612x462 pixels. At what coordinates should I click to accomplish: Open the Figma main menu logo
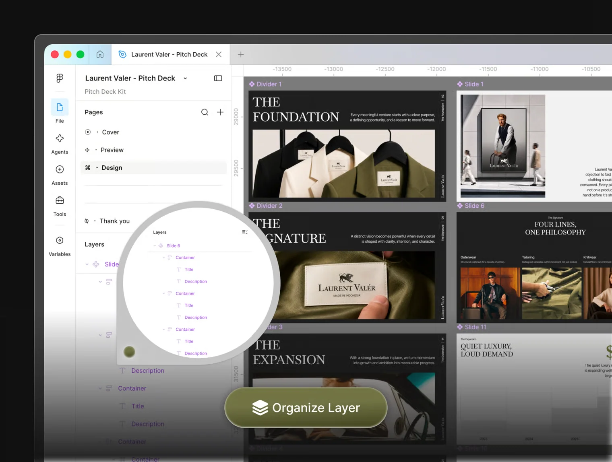point(60,78)
